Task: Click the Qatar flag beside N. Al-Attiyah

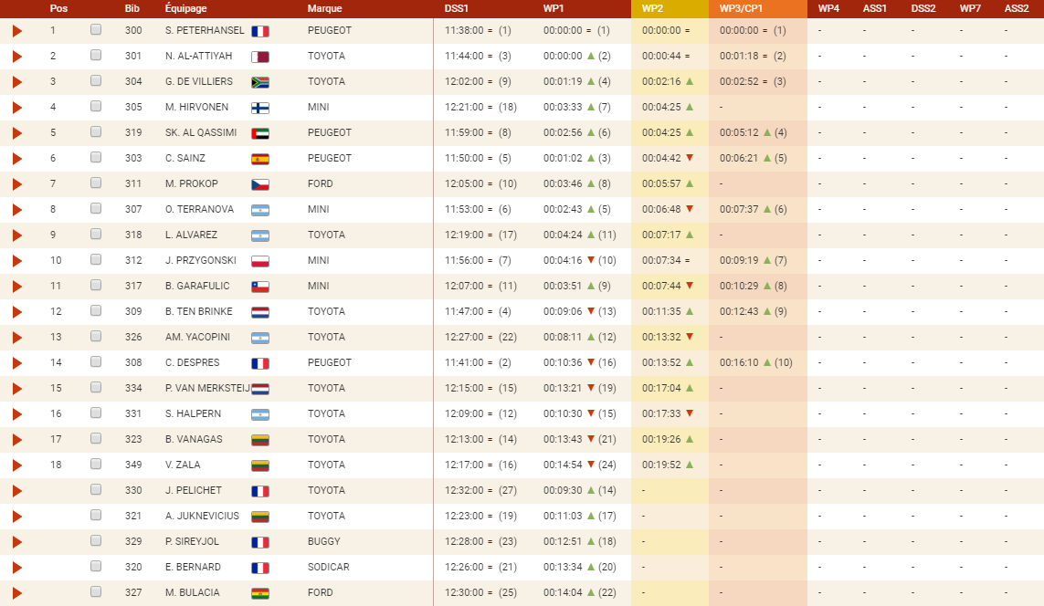Action: point(259,57)
